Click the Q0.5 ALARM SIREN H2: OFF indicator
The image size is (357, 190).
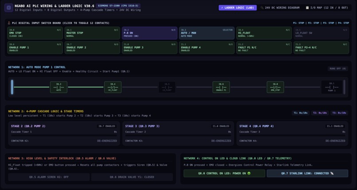coord(49,177)
